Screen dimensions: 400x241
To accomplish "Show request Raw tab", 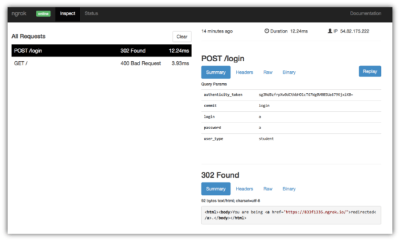I will coord(268,73).
